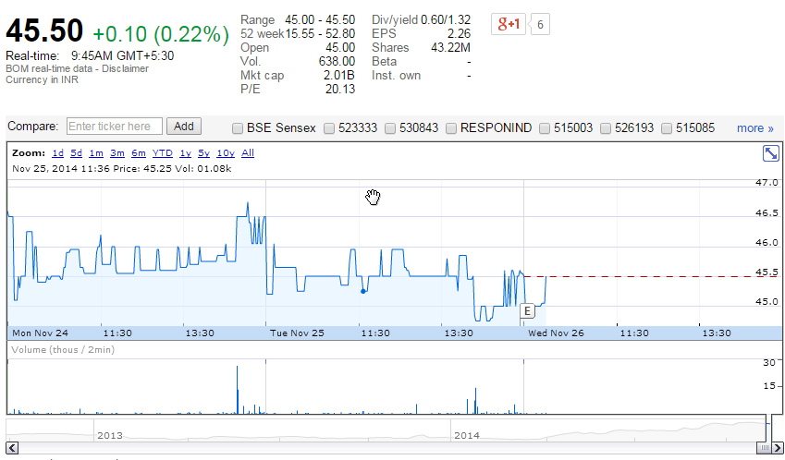Click the timeline scrollbar thumb handle
Screen dimensions: 785x460
(764, 447)
